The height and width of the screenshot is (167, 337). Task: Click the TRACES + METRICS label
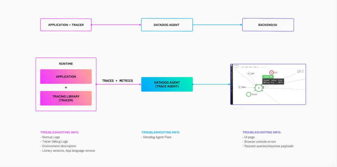pyautogui.click(x=117, y=81)
